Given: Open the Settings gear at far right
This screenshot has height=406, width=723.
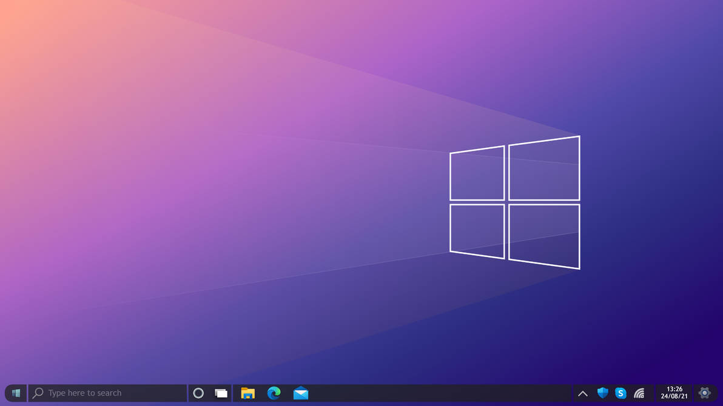Looking at the screenshot, I should tap(704, 393).
